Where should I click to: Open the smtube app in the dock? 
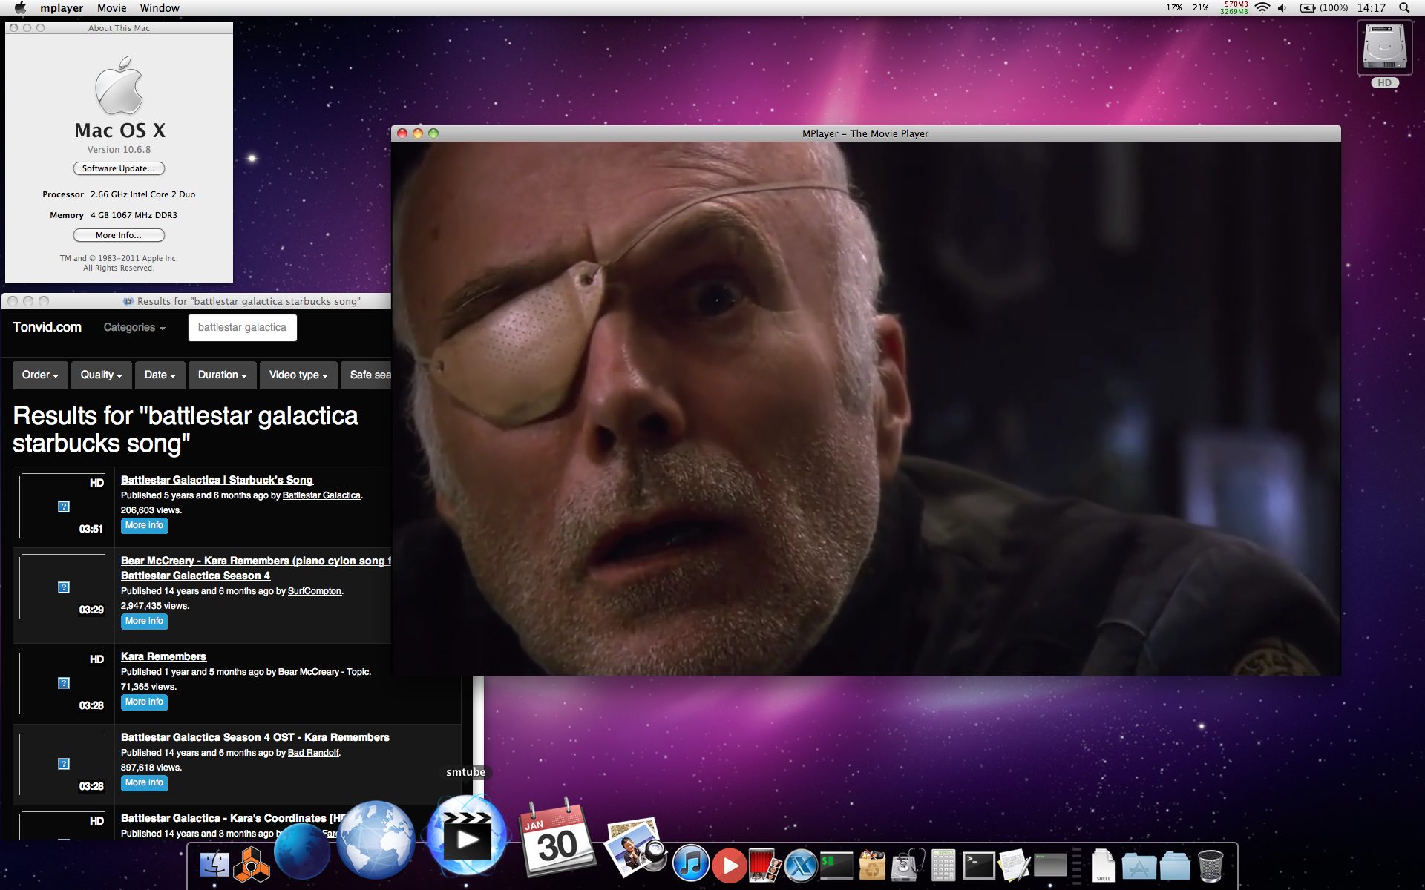click(x=466, y=837)
